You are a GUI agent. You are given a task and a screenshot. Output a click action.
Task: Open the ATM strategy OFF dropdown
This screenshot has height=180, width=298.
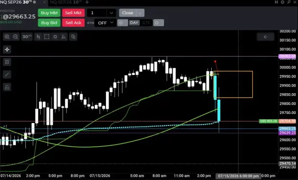105,23
